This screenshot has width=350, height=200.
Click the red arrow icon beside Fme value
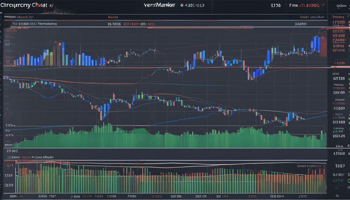coord(323,5)
